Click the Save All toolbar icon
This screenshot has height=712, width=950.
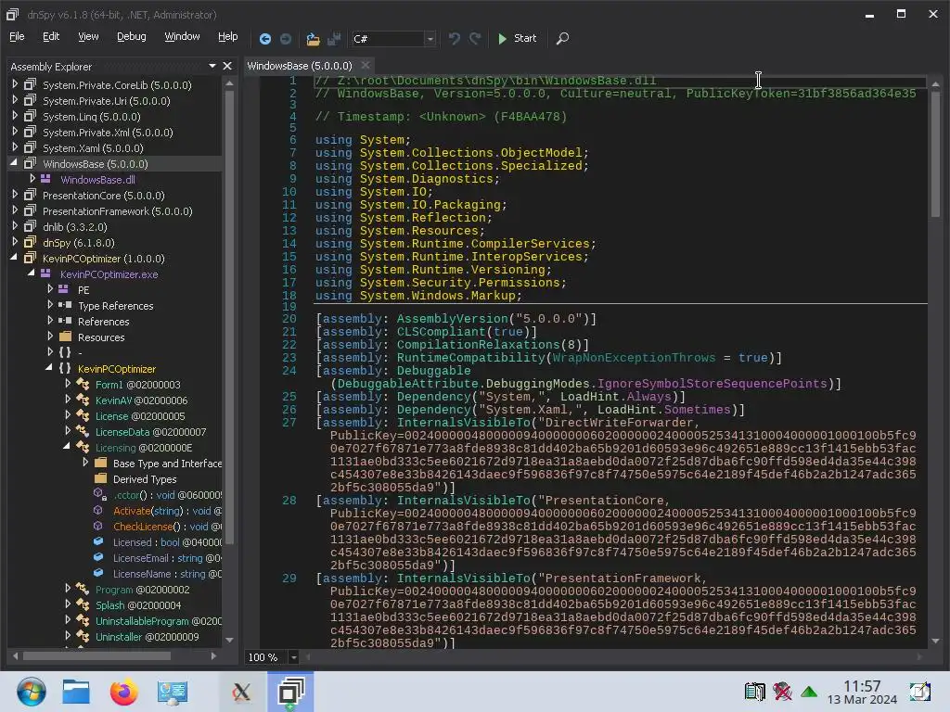tap(334, 39)
